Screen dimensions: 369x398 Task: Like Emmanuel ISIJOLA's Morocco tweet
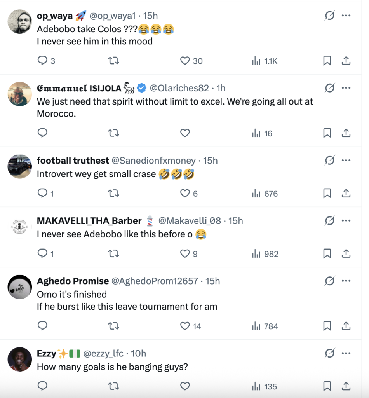(185, 133)
